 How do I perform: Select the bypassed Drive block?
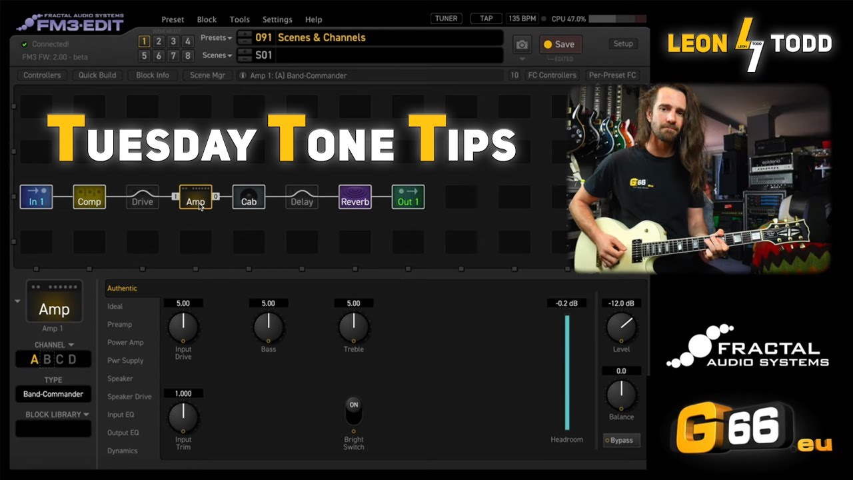(143, 197)
